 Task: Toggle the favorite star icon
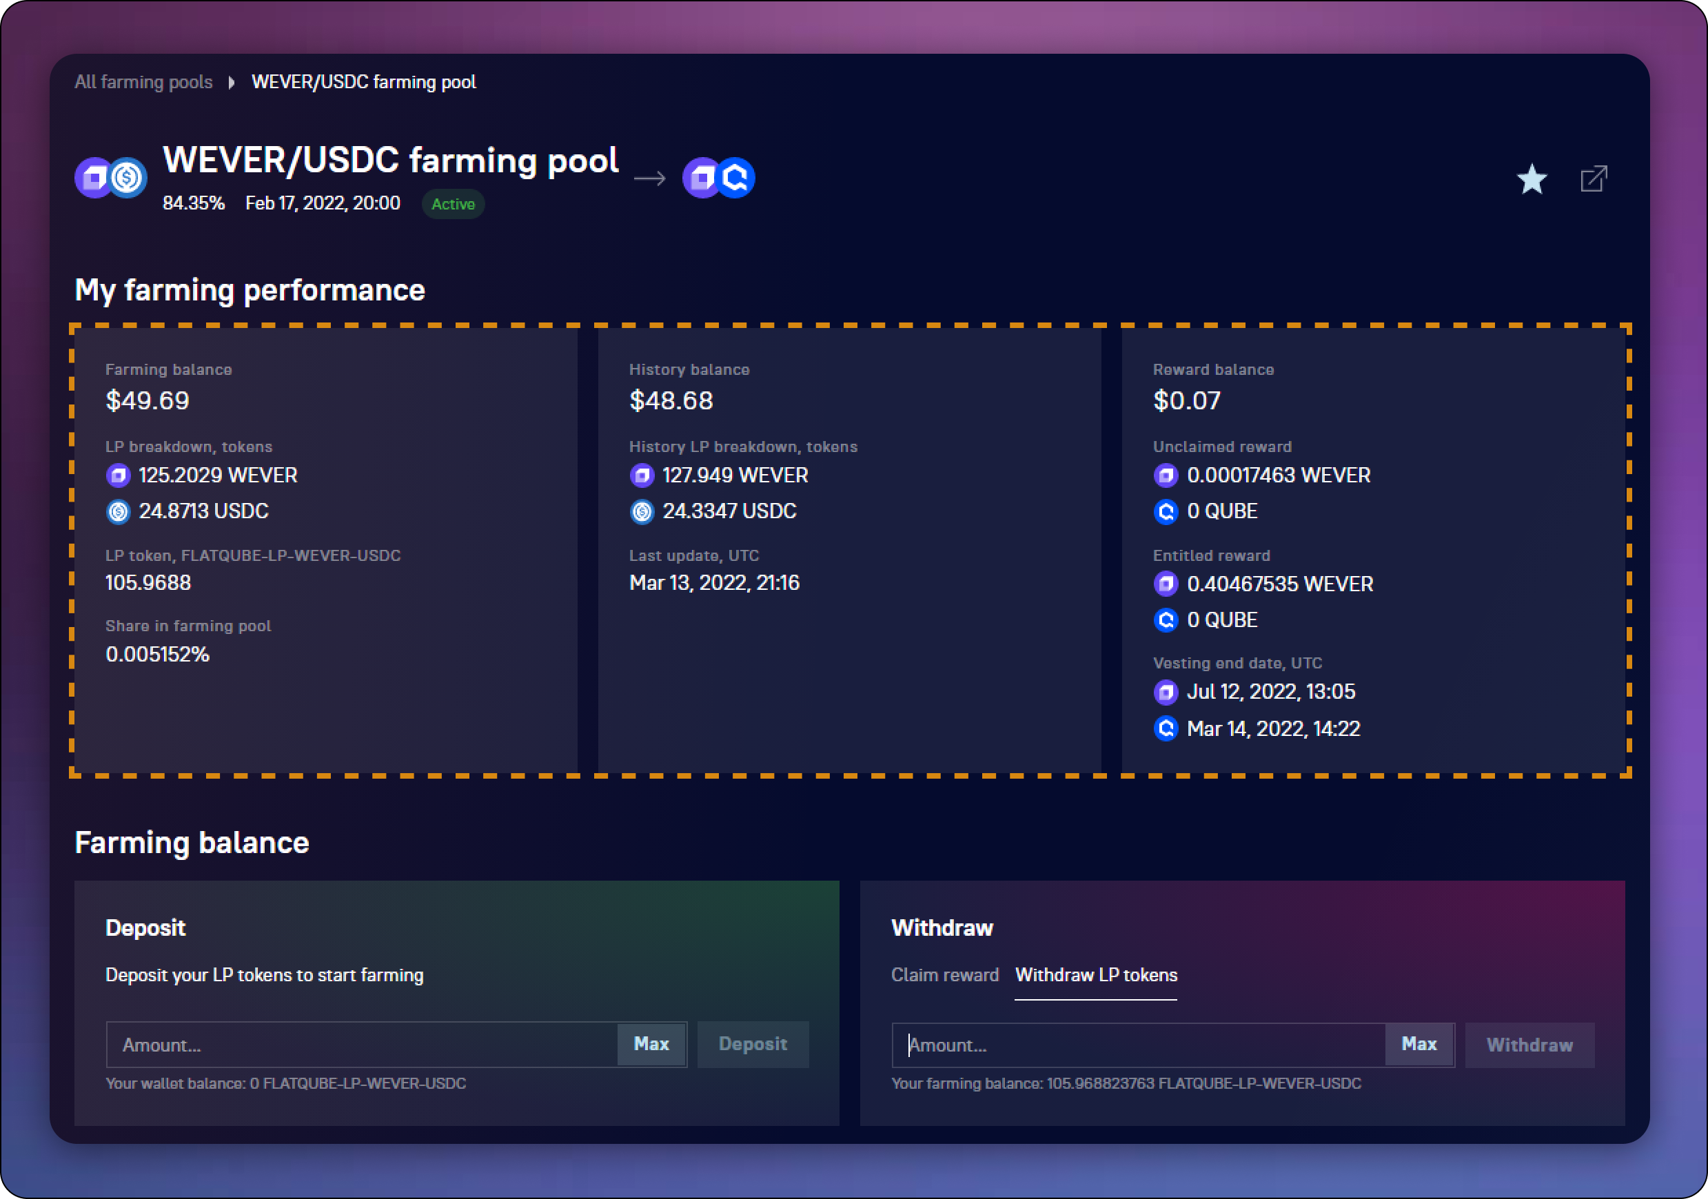pos(1531,179)
